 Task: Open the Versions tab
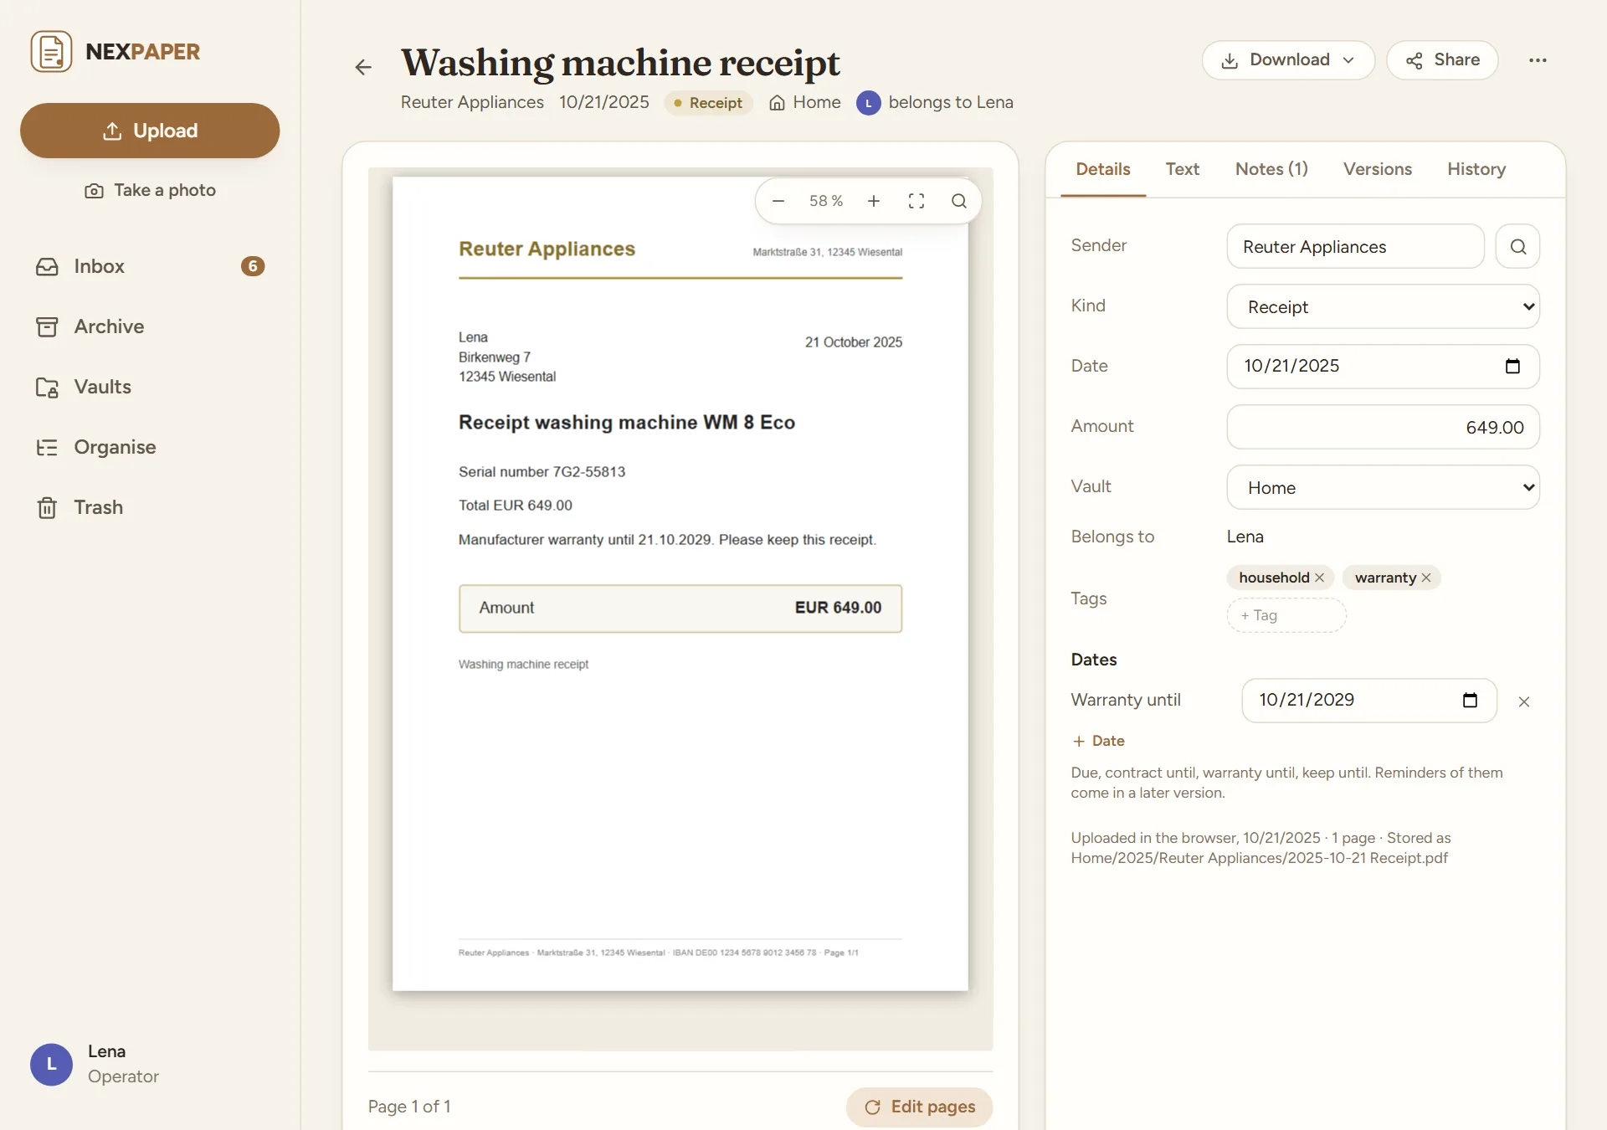[1378, 169]
